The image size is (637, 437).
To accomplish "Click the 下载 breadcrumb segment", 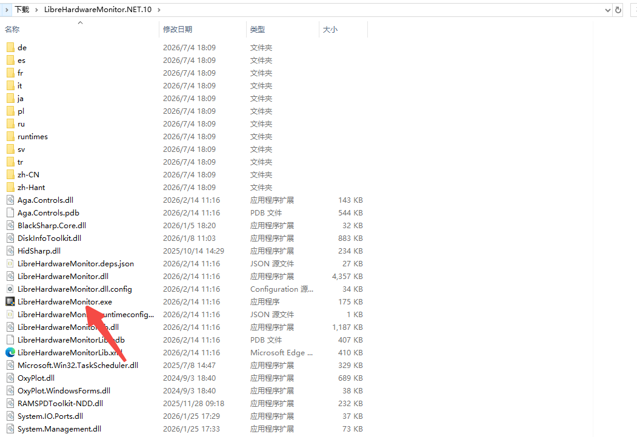I will 22,9.
